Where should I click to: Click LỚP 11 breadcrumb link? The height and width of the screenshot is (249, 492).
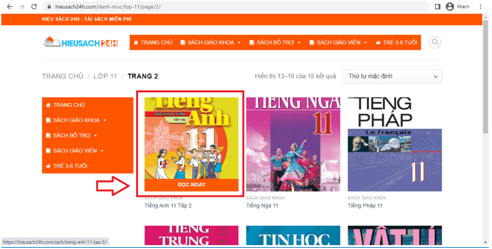click(x=105, y=76)
